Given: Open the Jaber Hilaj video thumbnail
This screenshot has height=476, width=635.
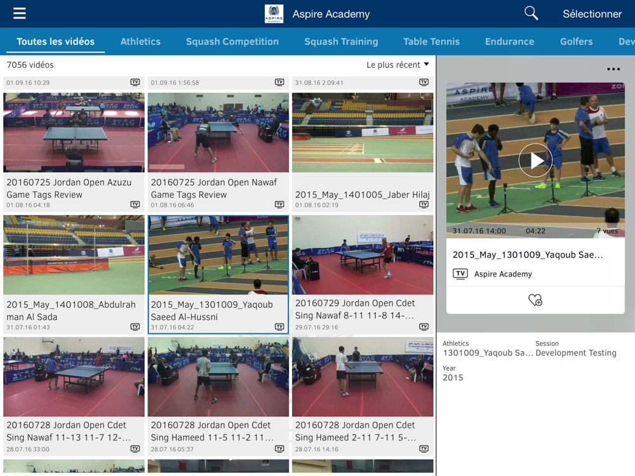Looking at the screenshot, I should 363,133.
